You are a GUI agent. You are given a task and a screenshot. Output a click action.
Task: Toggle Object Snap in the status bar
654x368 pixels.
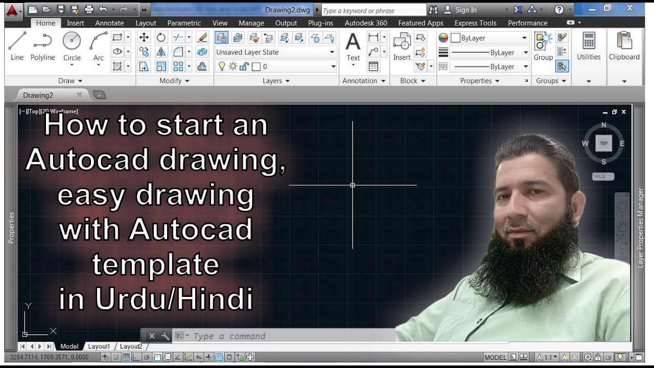157,357
